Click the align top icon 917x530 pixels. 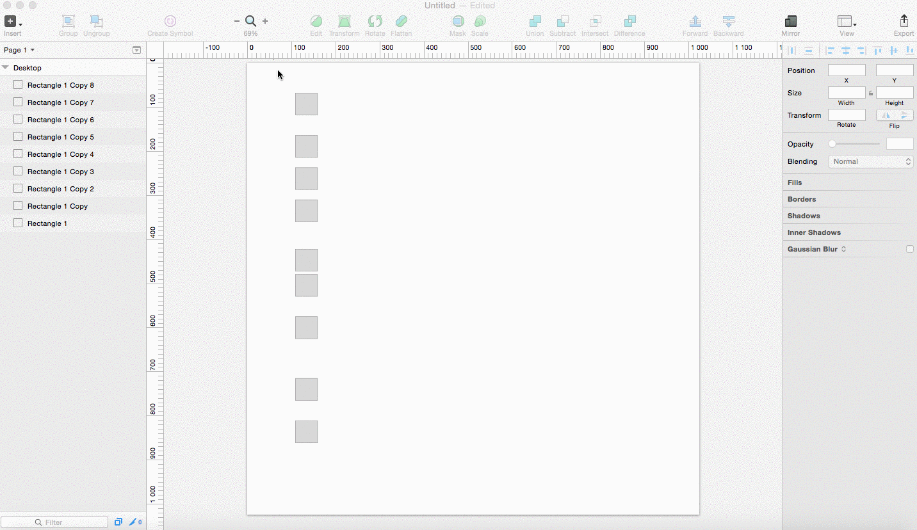(878, 51)
